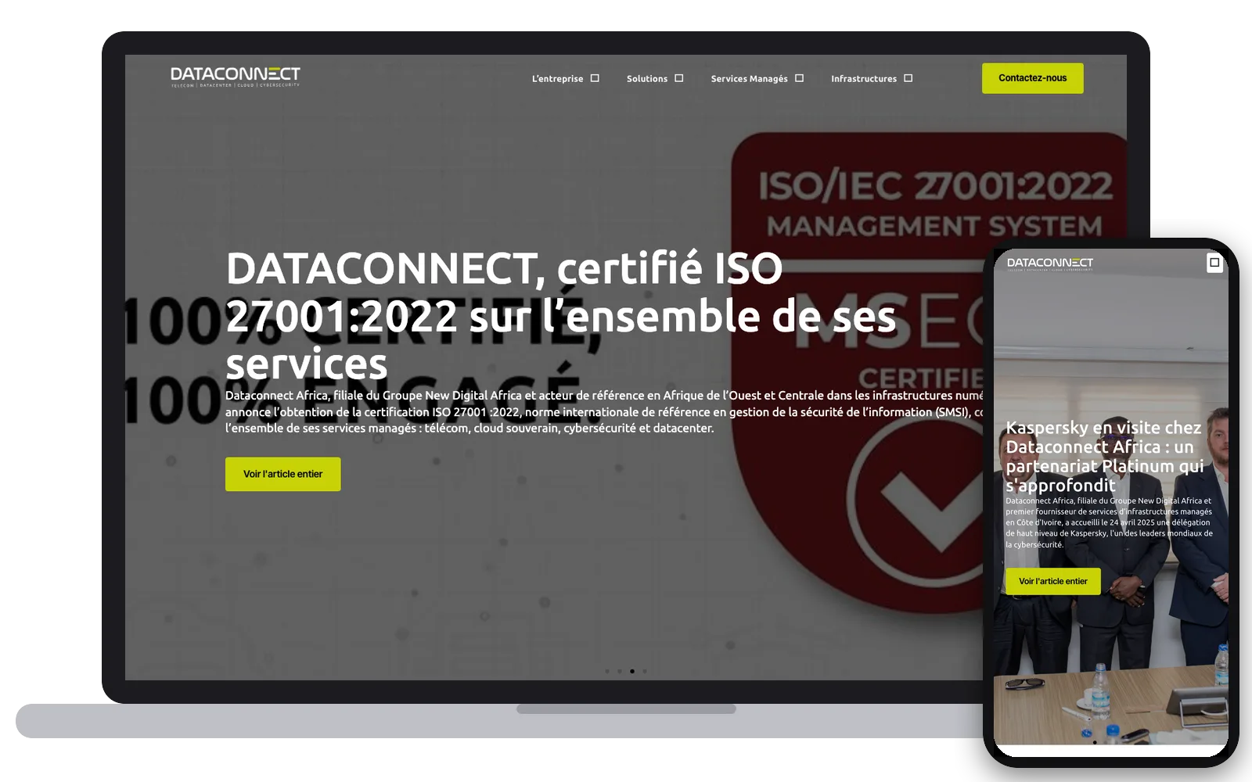Open the mobile menu icon on the phone
1252x782 pixels.
pos(1214,263)
